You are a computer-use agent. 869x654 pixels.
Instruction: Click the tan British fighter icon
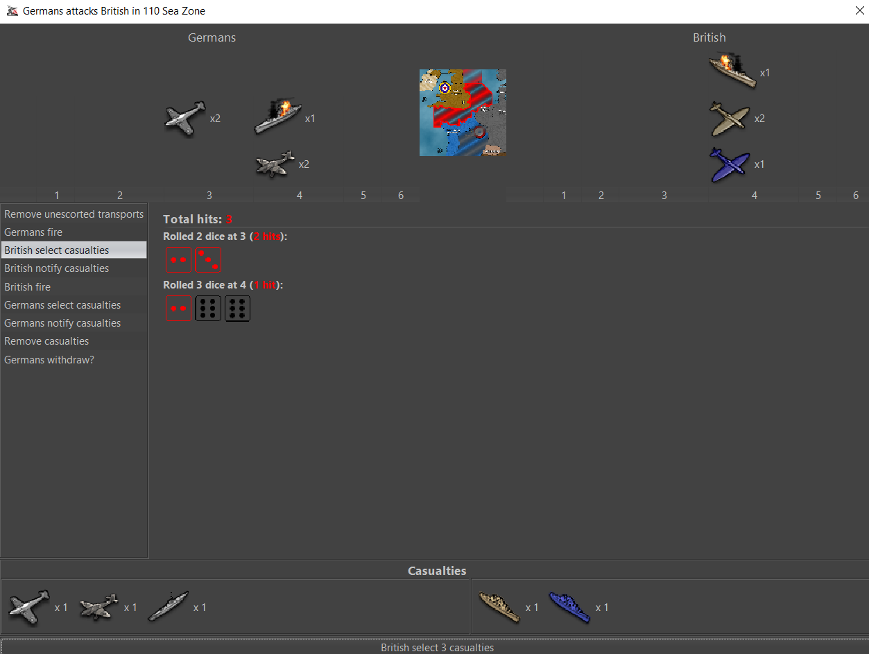coord(730,119)
